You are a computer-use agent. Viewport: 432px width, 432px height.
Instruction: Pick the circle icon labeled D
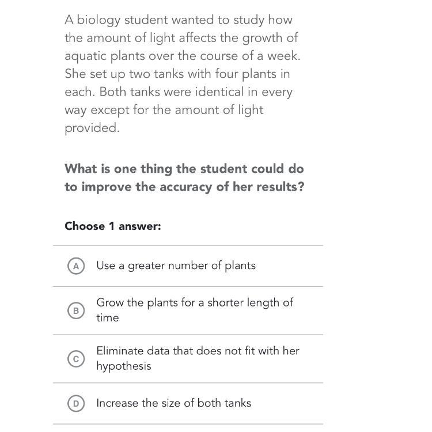pyautogui.click(x=75, y=404)
